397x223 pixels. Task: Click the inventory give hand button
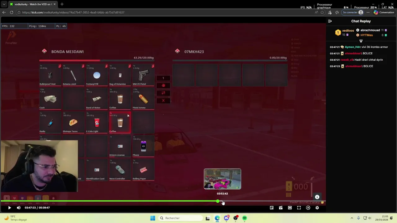point(163,85)
